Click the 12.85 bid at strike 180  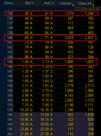pyautogui.click(x=24, y=115)
